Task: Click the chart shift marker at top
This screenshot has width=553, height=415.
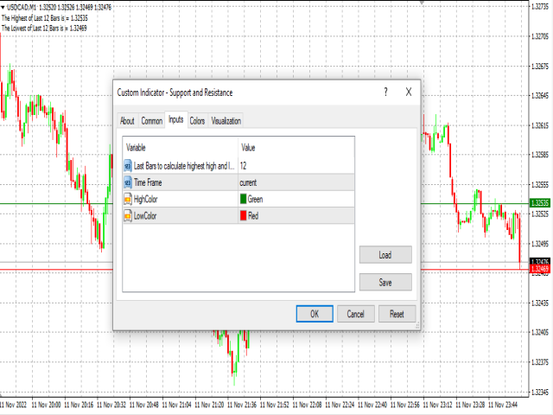Action: tap(422, 2)
